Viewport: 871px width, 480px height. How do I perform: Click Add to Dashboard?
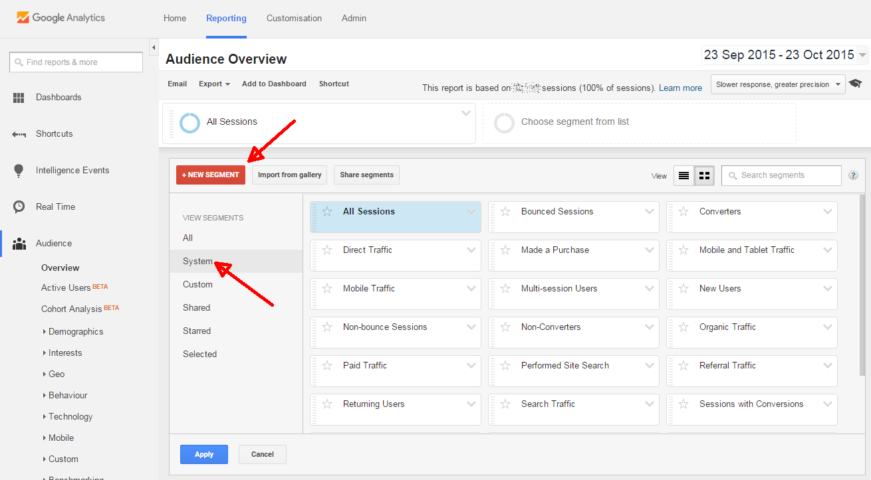[x=274, y=84]
